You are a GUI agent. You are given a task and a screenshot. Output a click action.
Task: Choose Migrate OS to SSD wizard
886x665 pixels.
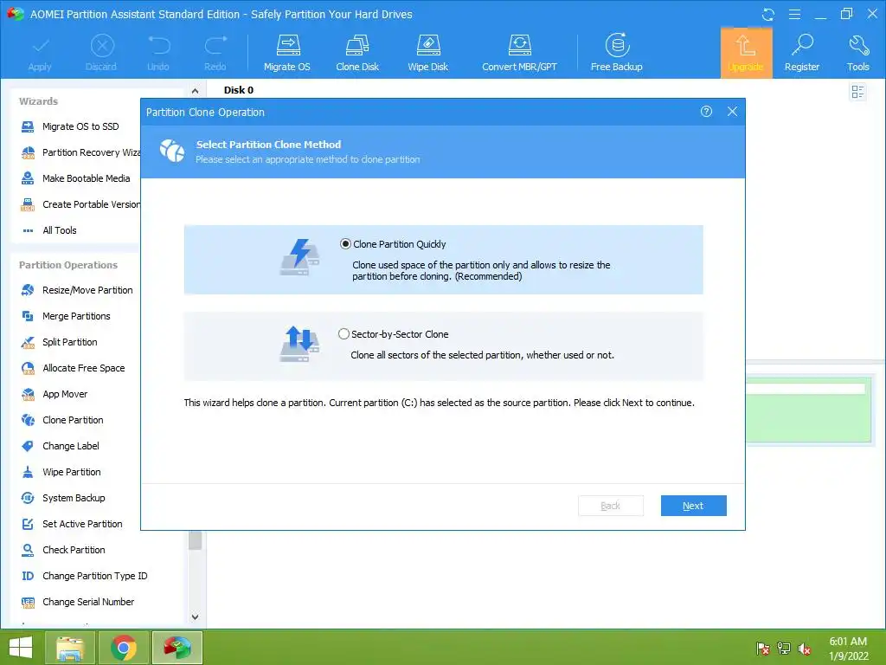point(70,126)
